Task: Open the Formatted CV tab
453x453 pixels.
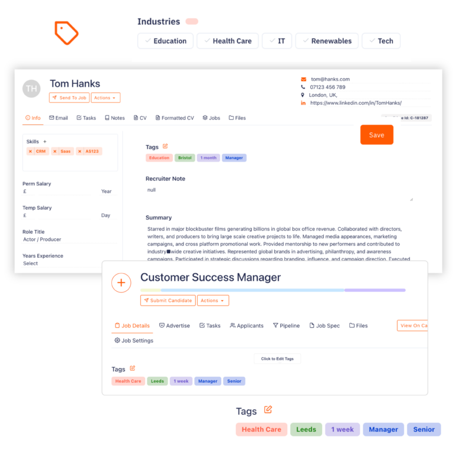Action: tap(175, 118)
